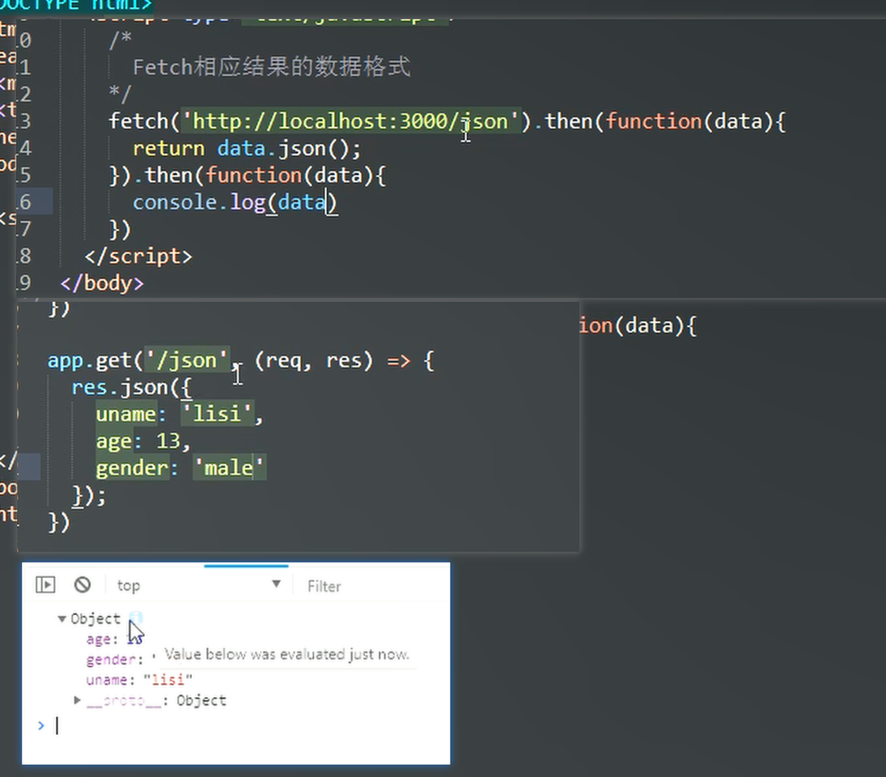Open the 'top' context dropdown
Image resolution: width=886 pixels, height=777 pixels.
click(x=199, y=585)
